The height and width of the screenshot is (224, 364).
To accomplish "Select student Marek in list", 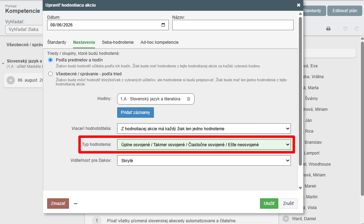I will [310, 186].
